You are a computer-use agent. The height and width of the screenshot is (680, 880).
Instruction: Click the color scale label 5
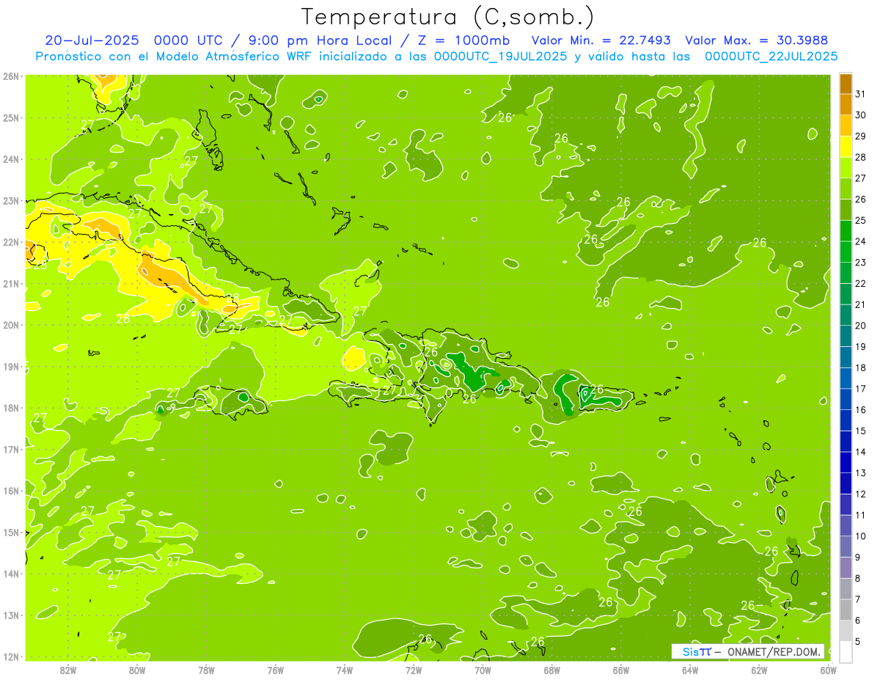tap(857, 641)
